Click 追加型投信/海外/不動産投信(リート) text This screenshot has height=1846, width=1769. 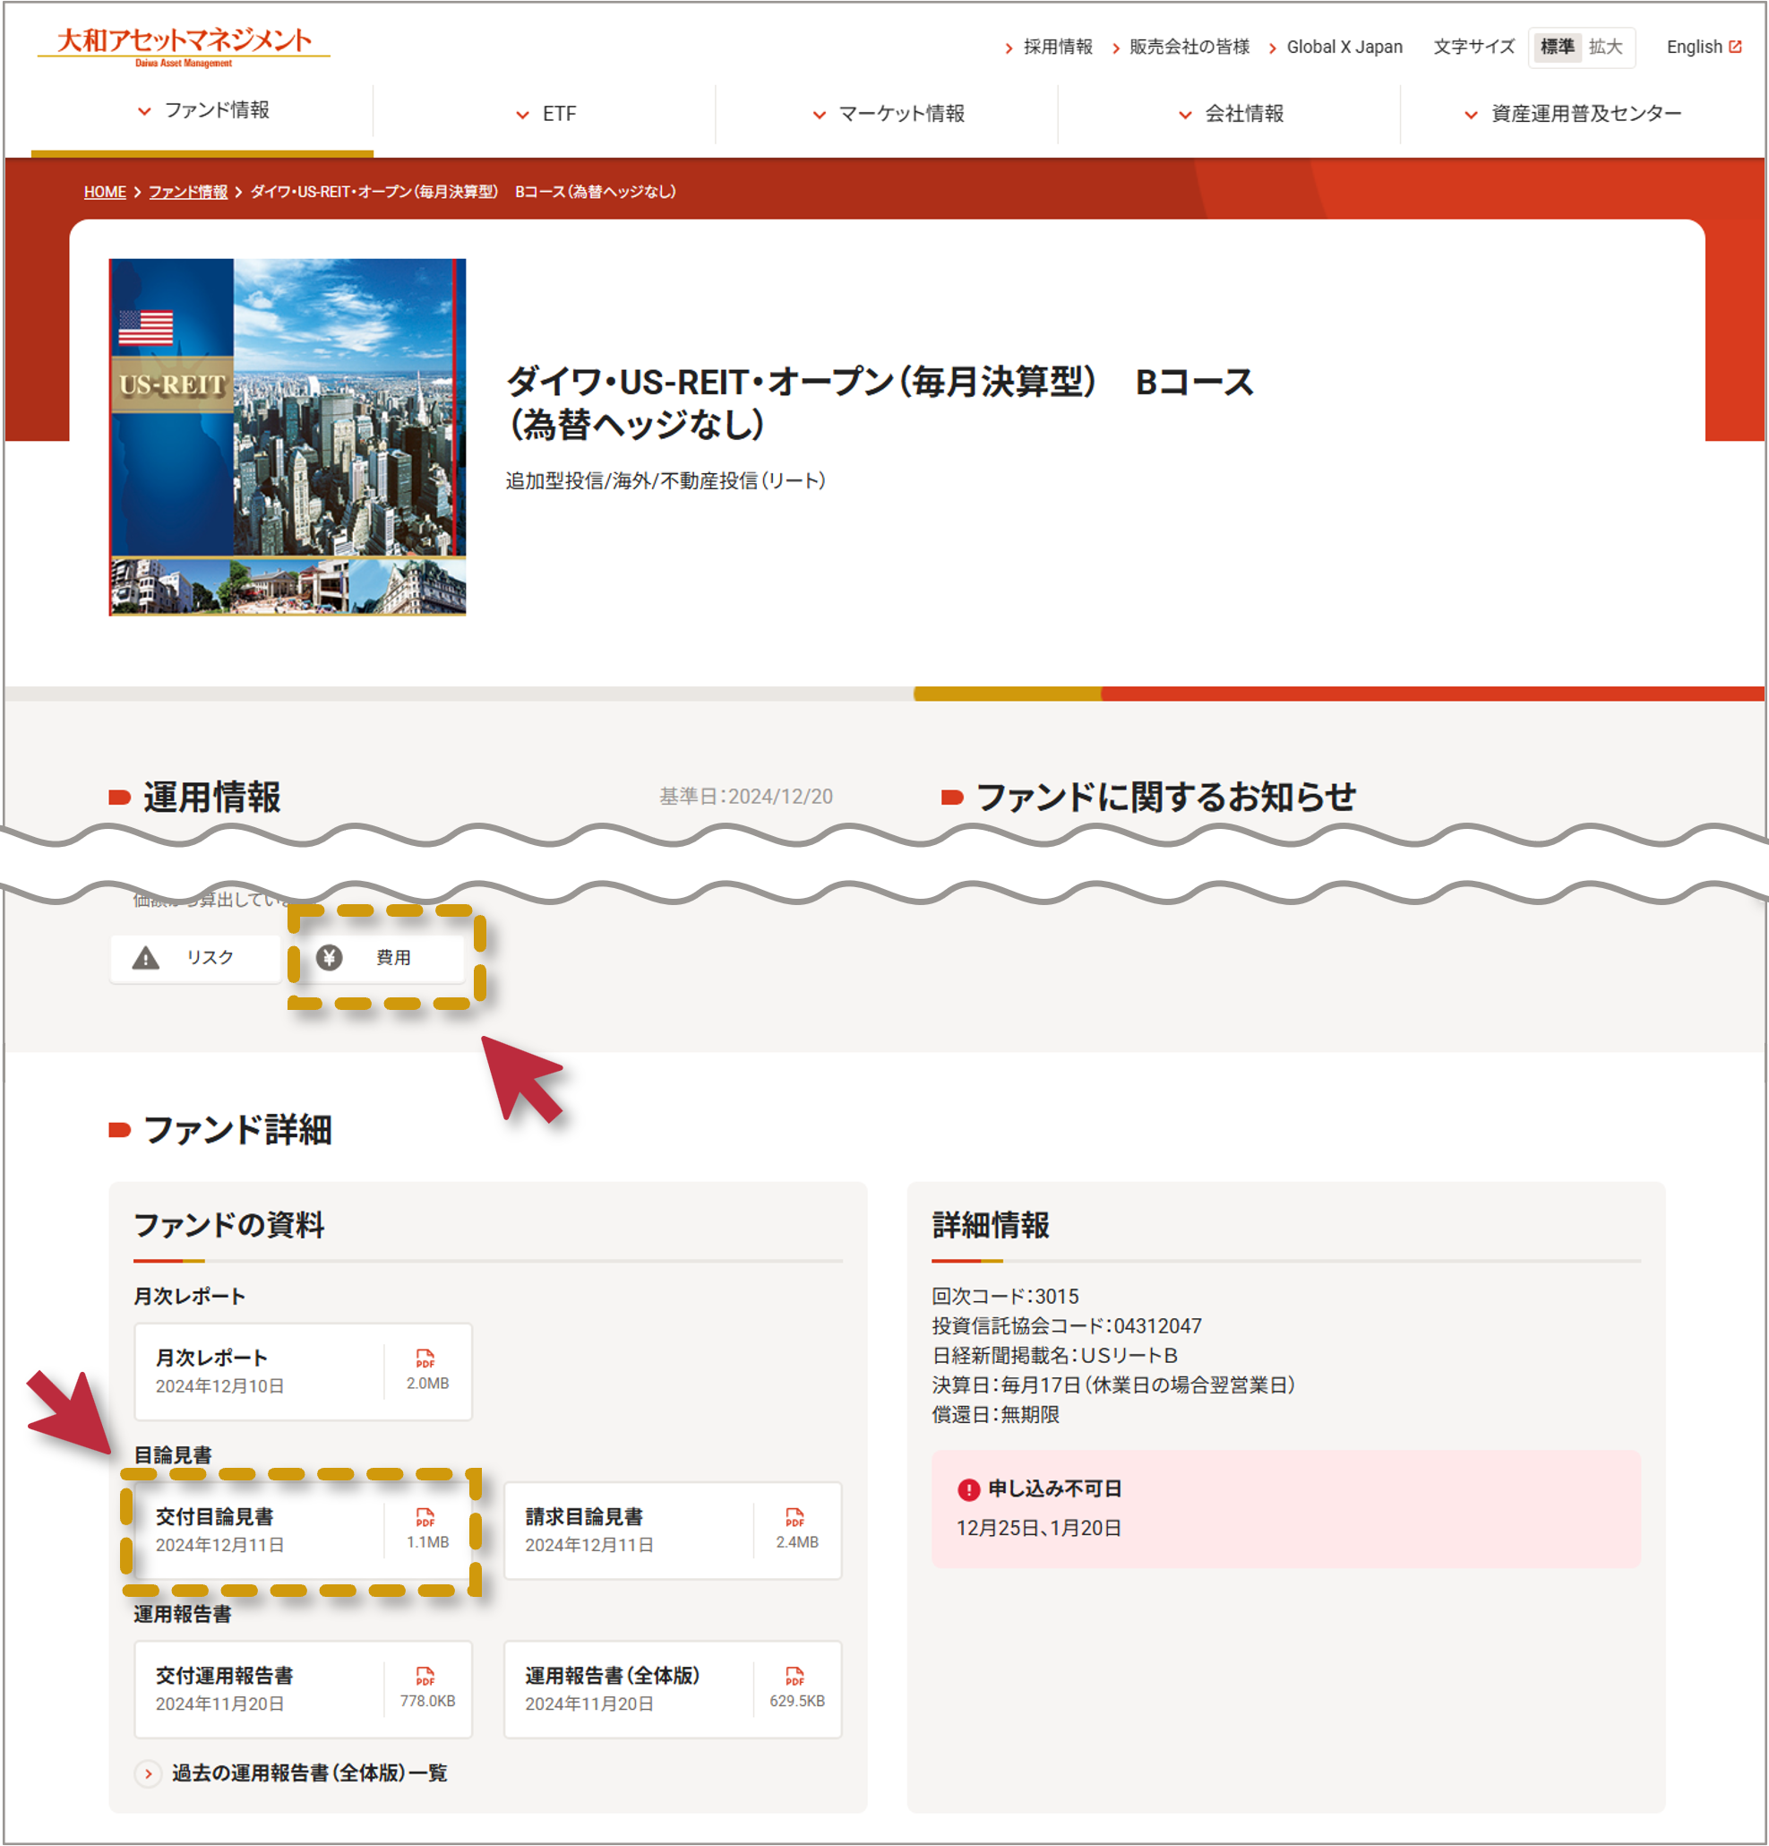666,481
